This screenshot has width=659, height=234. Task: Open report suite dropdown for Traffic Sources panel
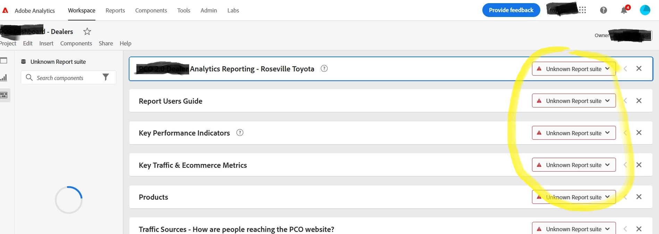pyautogui.click(x=574, y=229)
